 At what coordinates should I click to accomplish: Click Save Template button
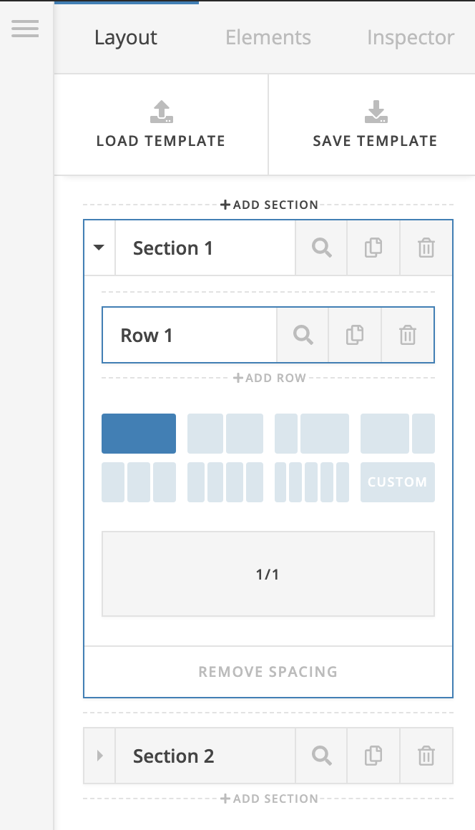(x=375, y=125)
